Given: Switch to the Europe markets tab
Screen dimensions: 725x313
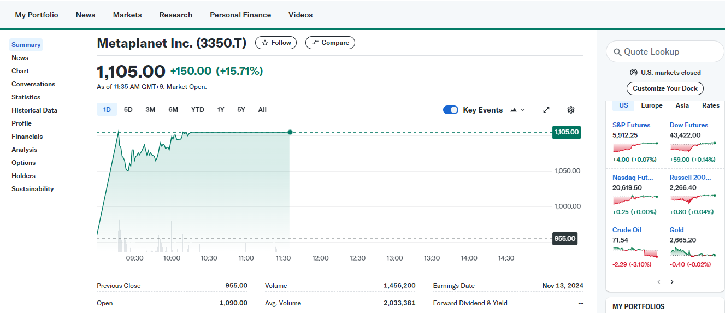Looking at the screenshot, I should (x=652, y=105).
